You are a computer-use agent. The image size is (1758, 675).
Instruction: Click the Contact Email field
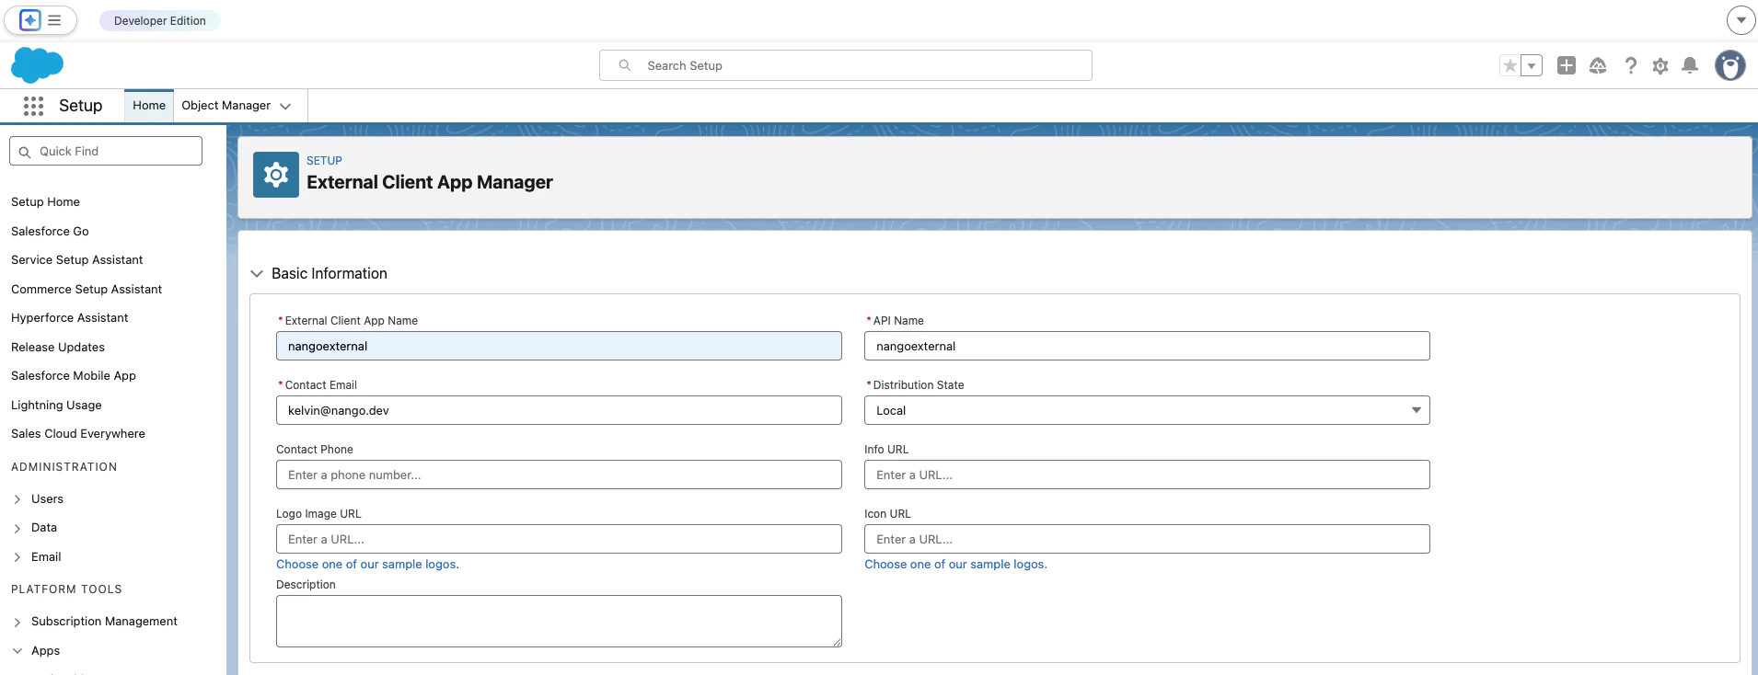click(559, 410)
